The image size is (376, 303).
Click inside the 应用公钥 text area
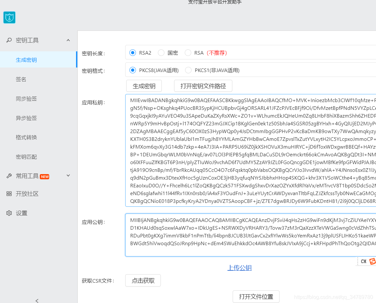(x=250, y=235)
